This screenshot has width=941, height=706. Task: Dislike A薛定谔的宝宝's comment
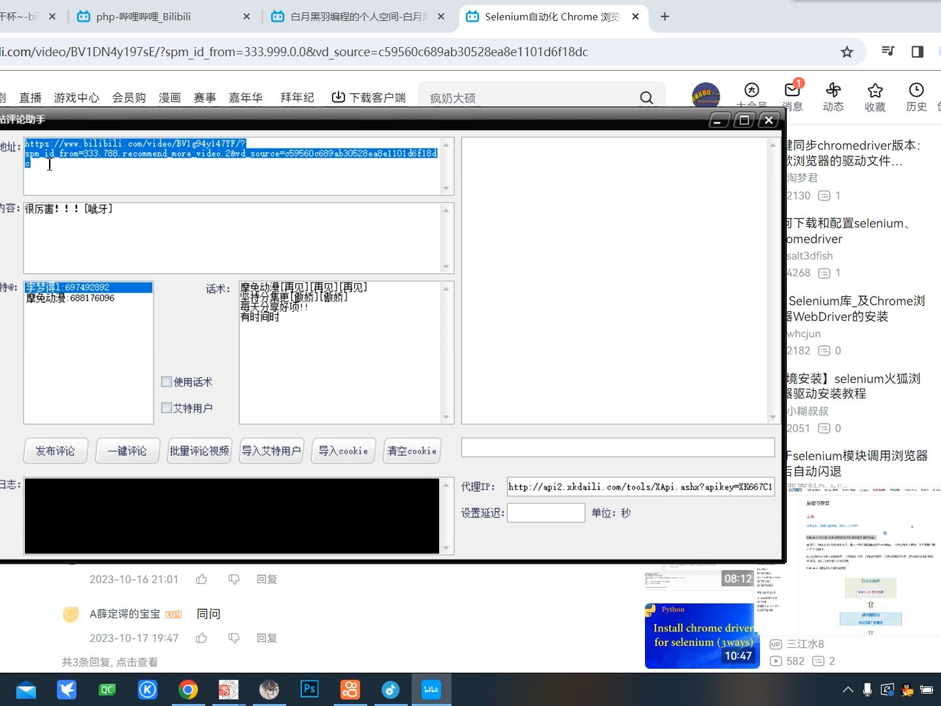pos(234,638)
